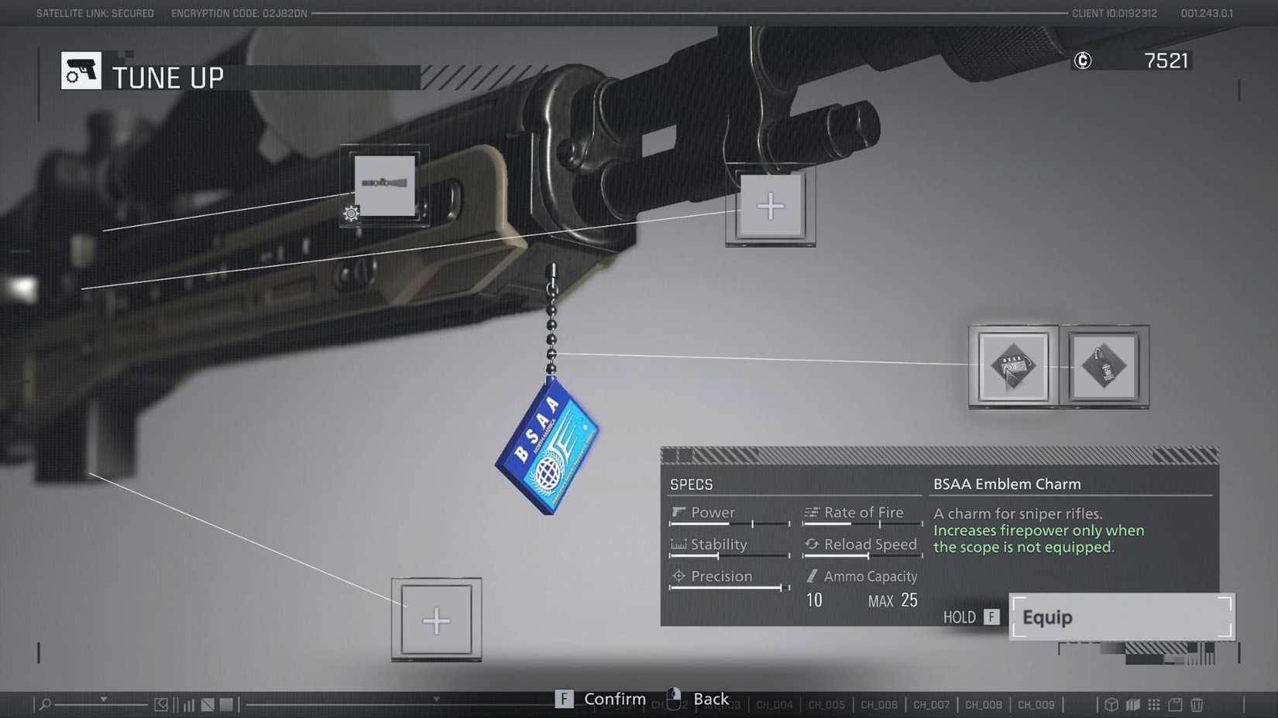
Task: Select the equipped attachment slot thumbnail
Action: point(385,184)
